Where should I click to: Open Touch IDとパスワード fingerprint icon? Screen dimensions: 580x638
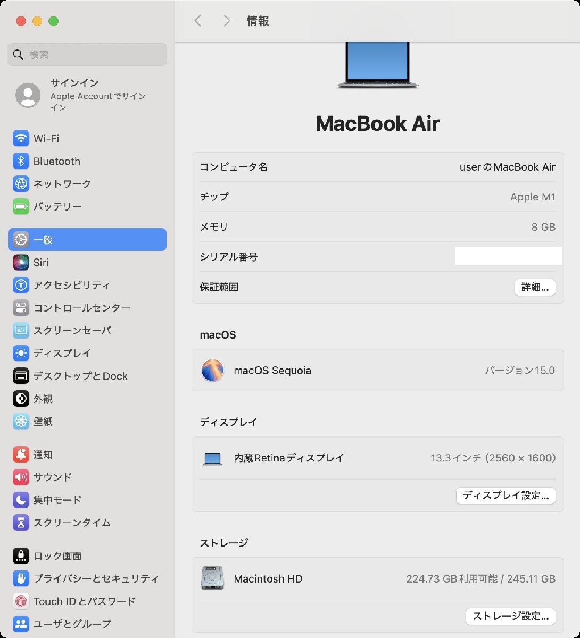coord(21,601)
